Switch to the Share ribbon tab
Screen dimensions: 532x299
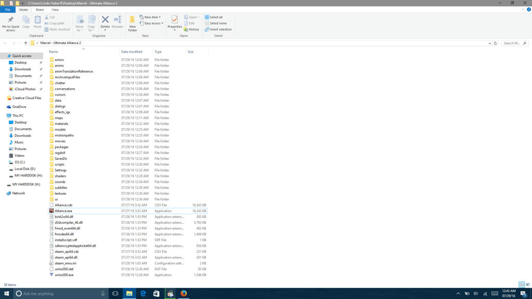[x=39, y=10]
